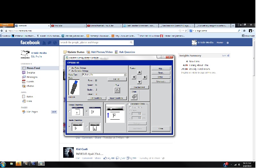Click the blade holder image
256x168 pixels.
(x=74, y=87)
